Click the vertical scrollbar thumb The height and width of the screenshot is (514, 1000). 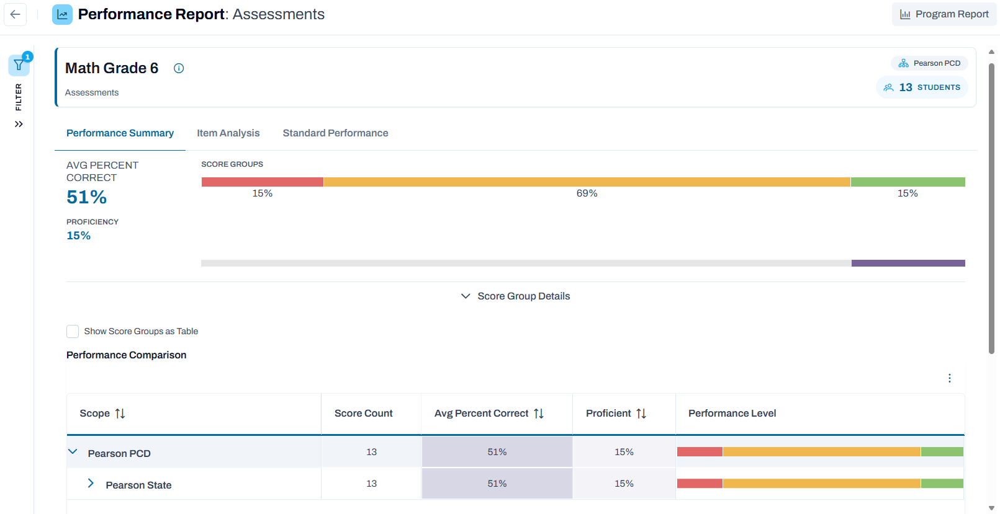[x=991, y=208]
